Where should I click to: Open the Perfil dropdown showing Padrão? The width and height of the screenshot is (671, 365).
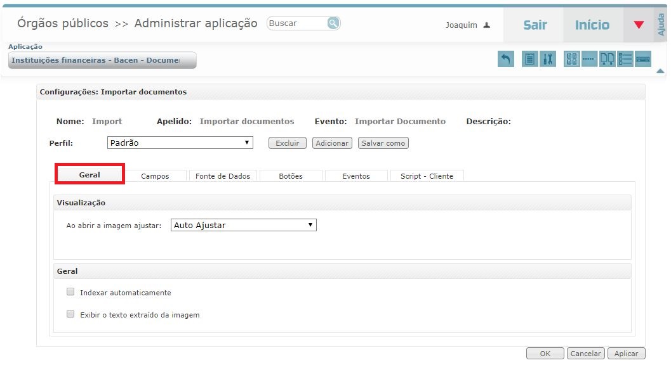coord(180,143)
